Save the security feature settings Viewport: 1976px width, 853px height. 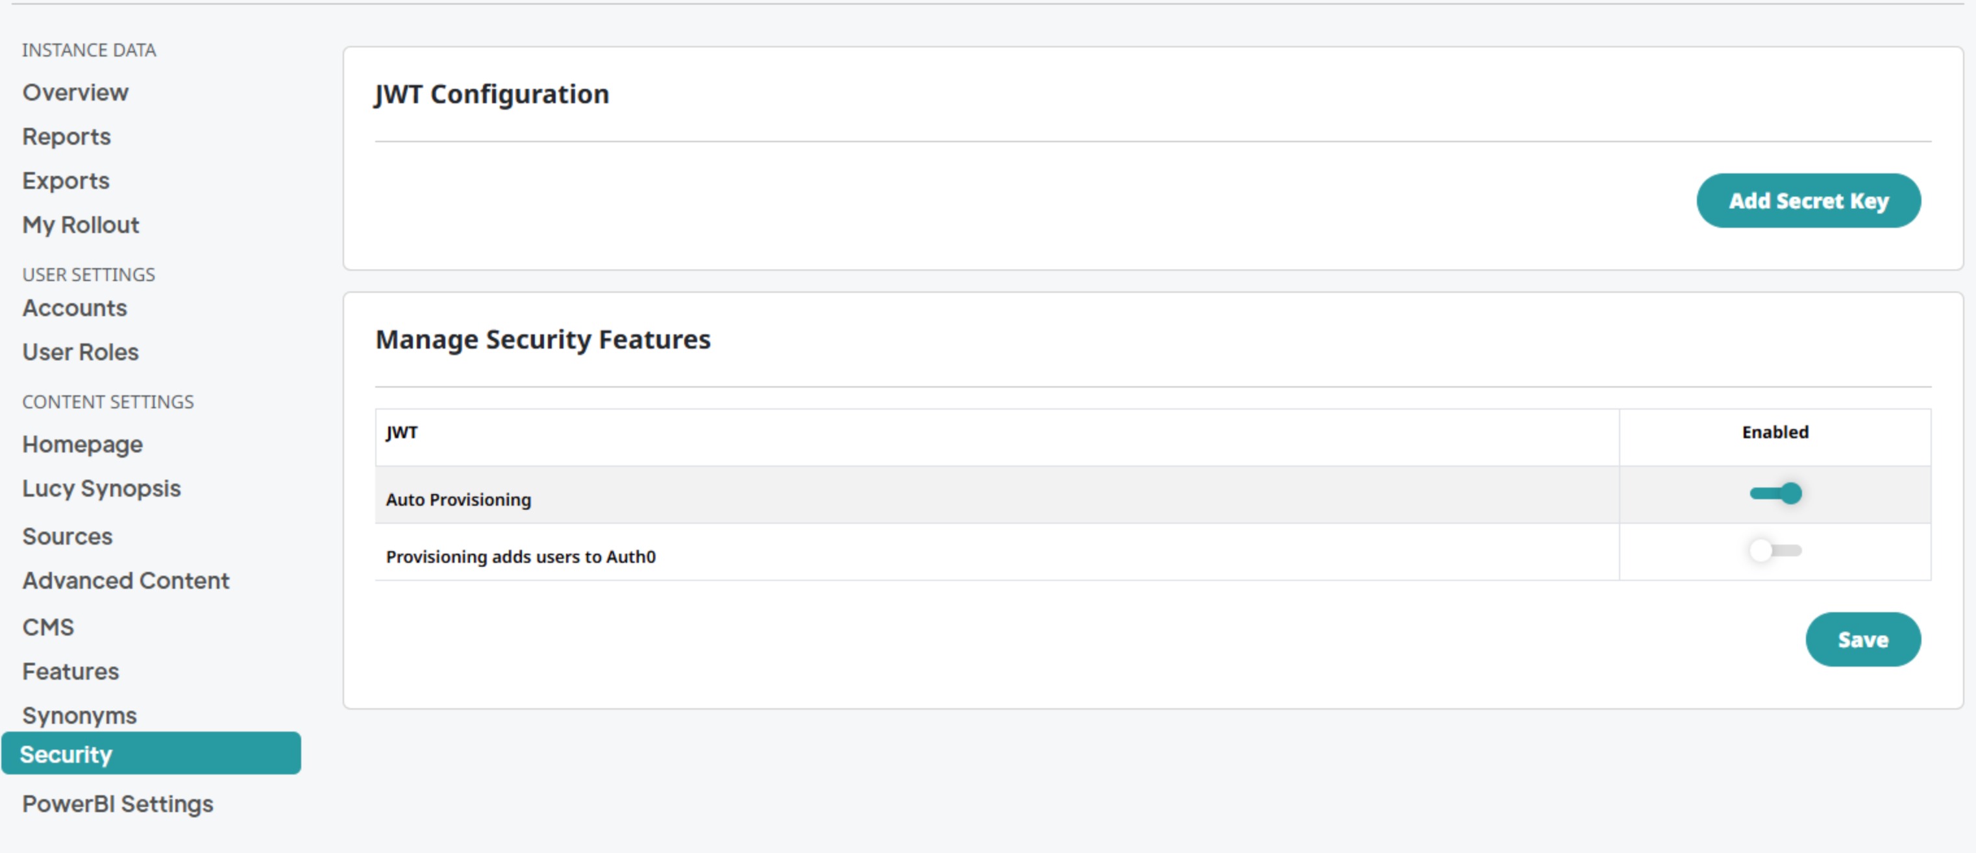click(x=1862, y=639)
